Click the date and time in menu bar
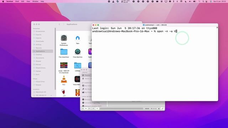 [x=219, y=1]
